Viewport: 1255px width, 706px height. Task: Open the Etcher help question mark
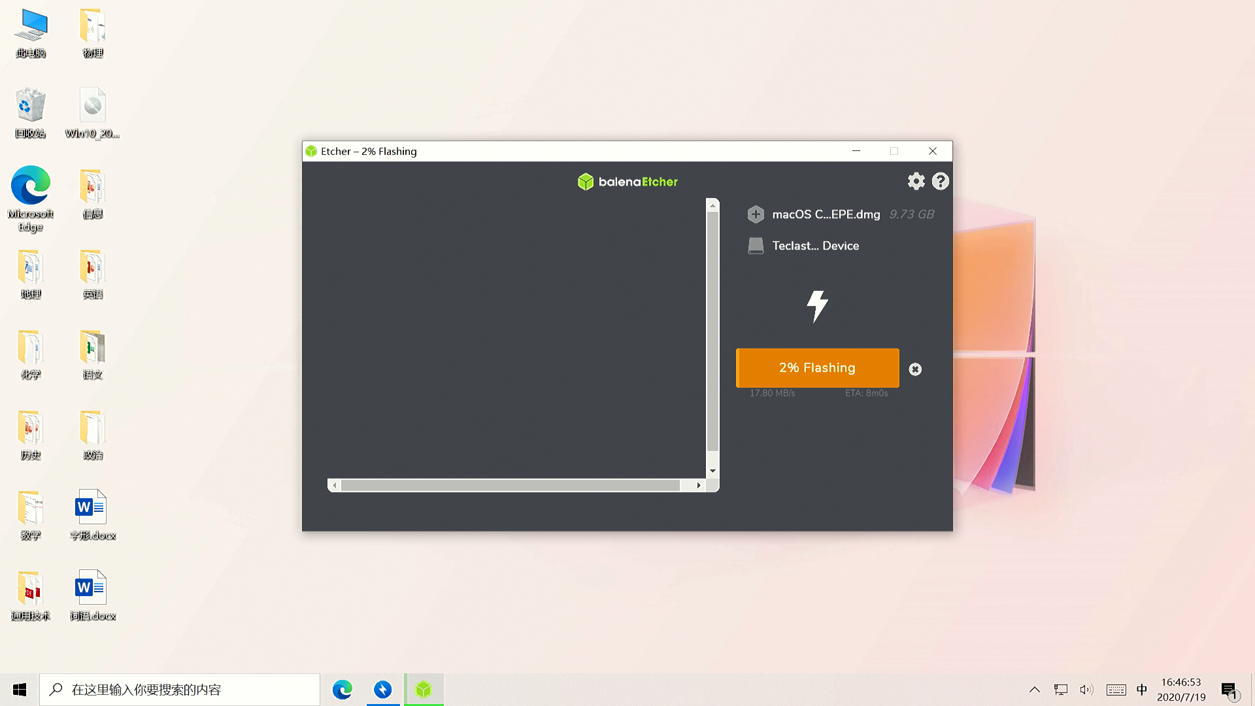(x=940, y=181)
